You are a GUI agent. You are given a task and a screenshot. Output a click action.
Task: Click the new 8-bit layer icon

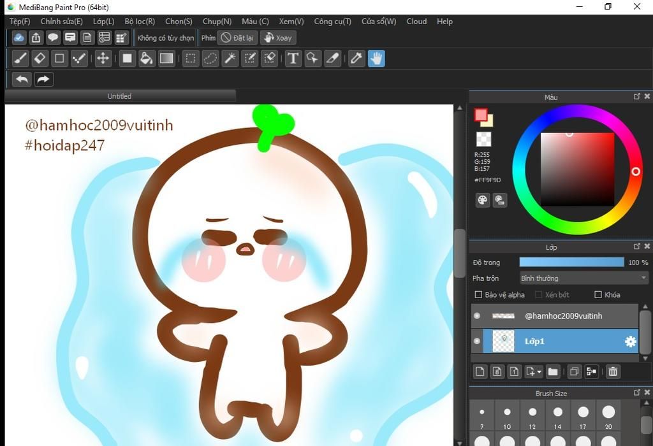pyautogui.click(x=497, y=371)
